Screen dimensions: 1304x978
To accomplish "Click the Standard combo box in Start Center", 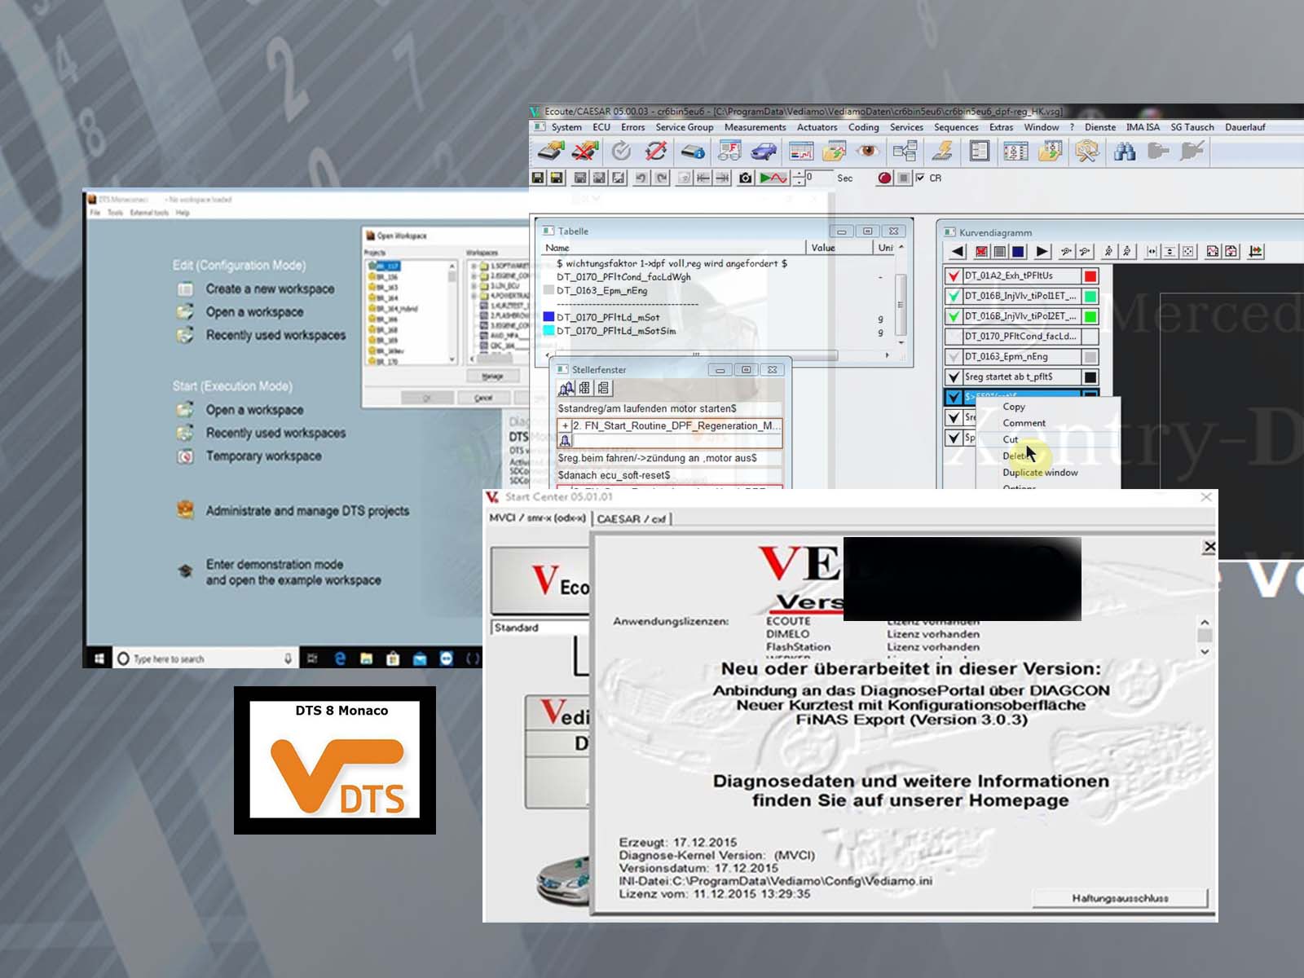I will [540, 628].
